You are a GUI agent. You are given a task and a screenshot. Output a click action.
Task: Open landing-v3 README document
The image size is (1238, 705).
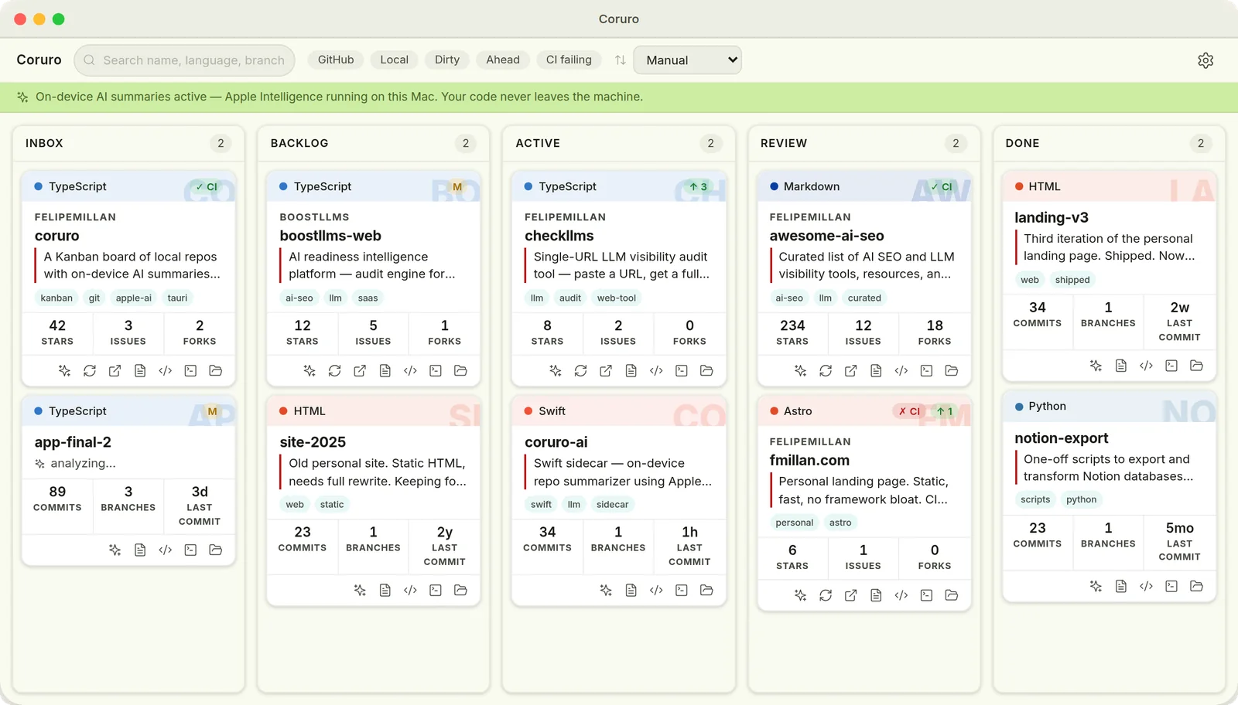1120,366
